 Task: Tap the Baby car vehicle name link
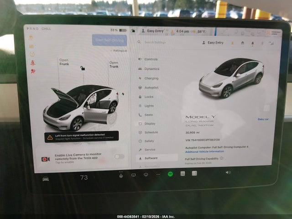coord(263,119)
